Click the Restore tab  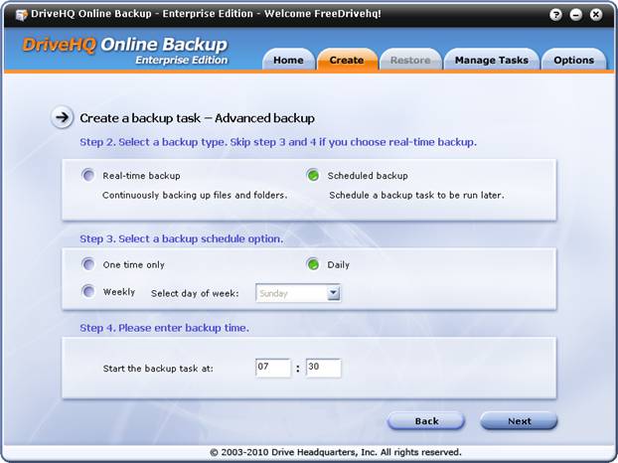[410, 61]
